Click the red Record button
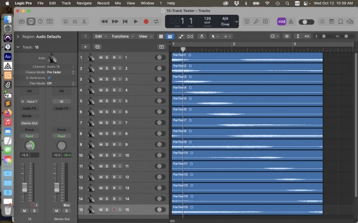The width and height of the screenshot is (358, 223). [146, 21]
